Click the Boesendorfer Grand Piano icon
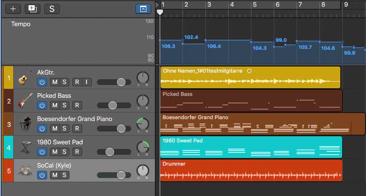Viewport: 366px width, 196px height. pyautogui.click(x=25, y=124)
